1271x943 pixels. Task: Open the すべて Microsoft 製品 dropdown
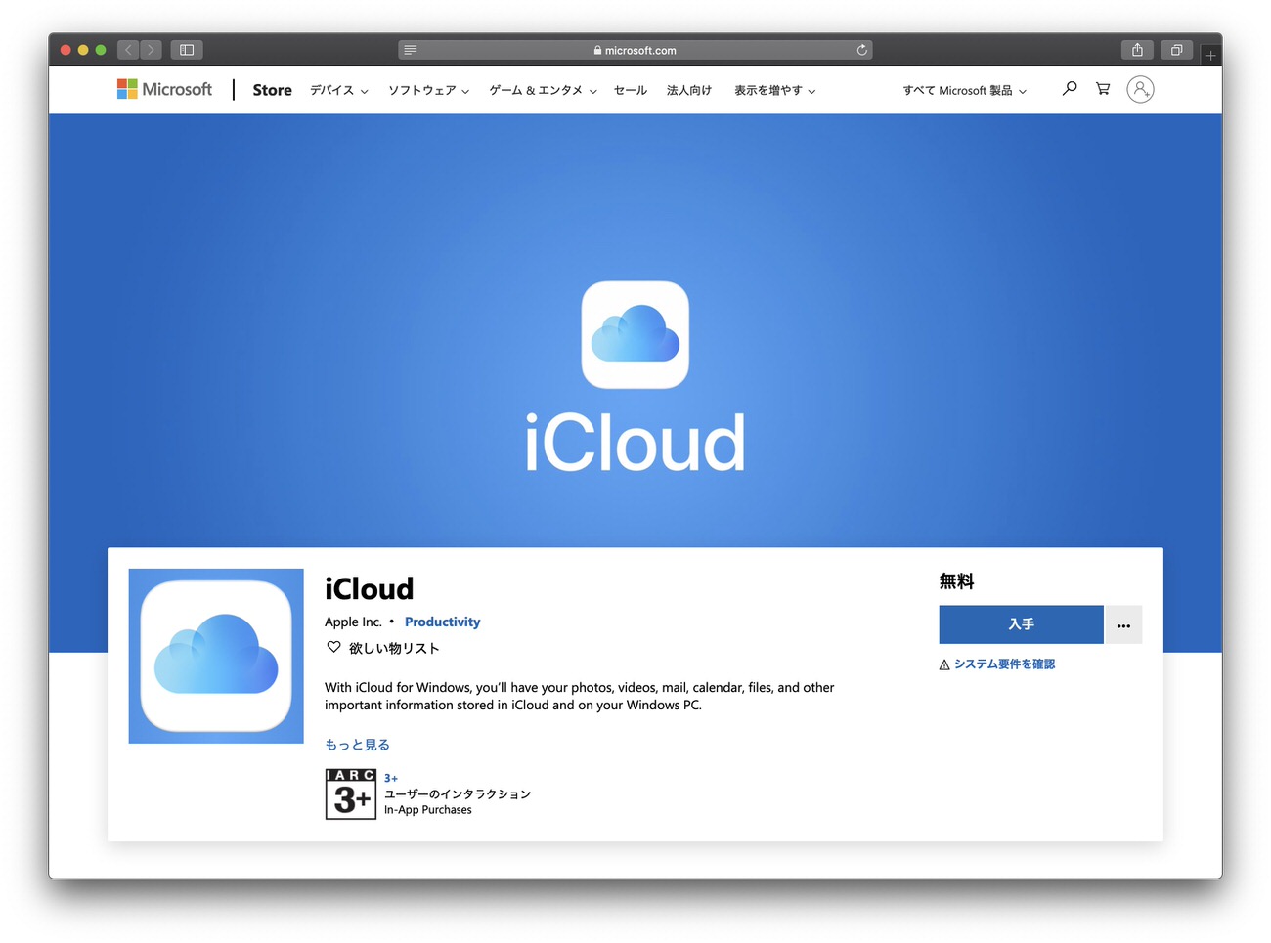pyautogui.click(x=965, y=90)
